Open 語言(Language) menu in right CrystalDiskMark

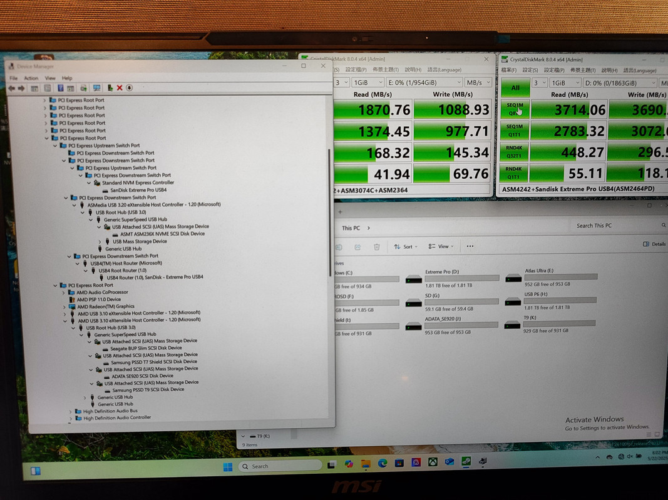[639, 71]
